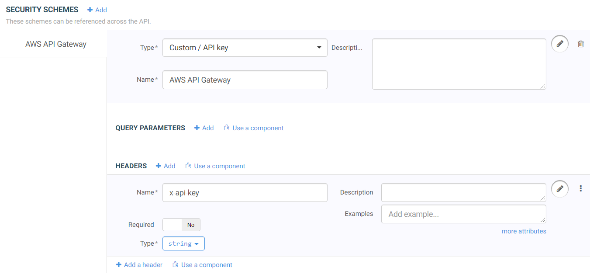
Task: Click the header Name field containing x-api-key
Action: pos(245,193)
